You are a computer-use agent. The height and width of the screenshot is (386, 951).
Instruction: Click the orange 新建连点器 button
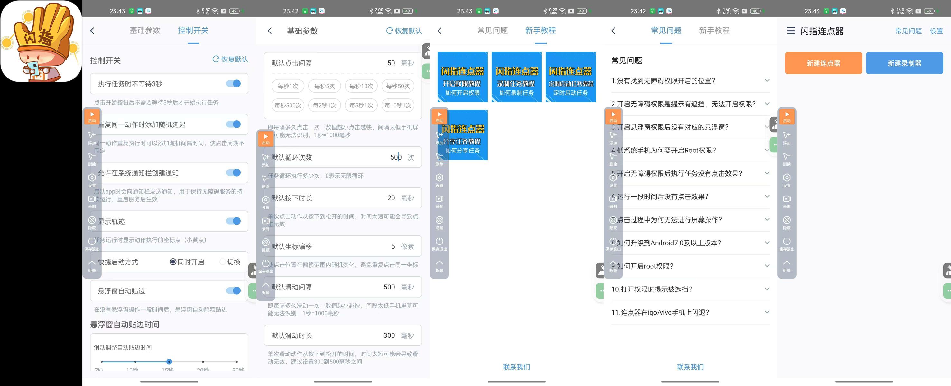(823, 63)
